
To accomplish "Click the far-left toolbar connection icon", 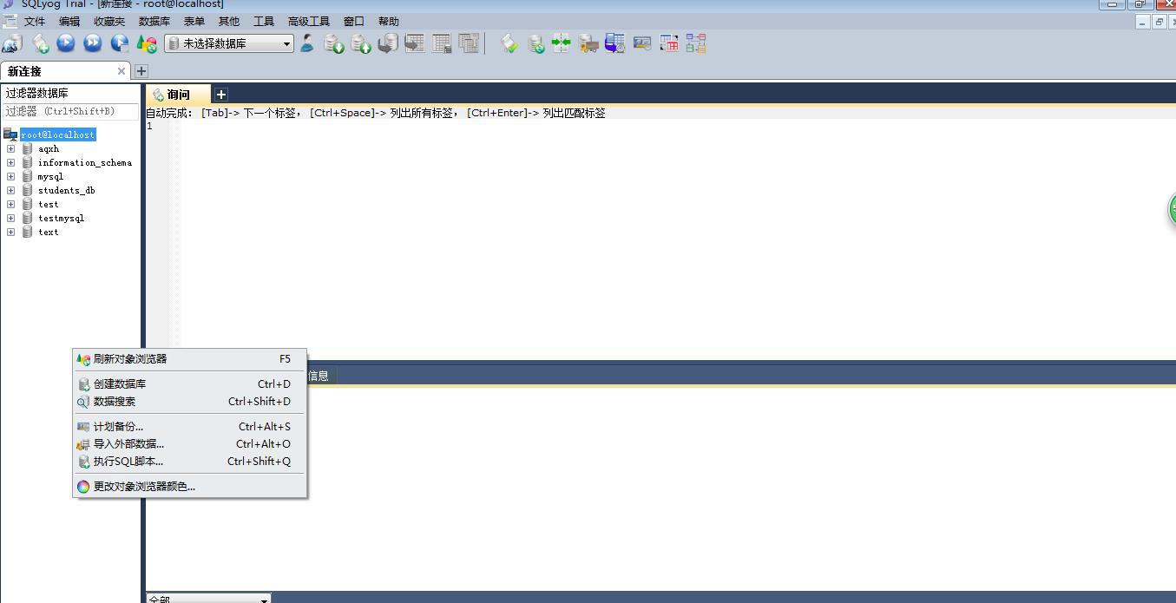I will tap(12, 43).
